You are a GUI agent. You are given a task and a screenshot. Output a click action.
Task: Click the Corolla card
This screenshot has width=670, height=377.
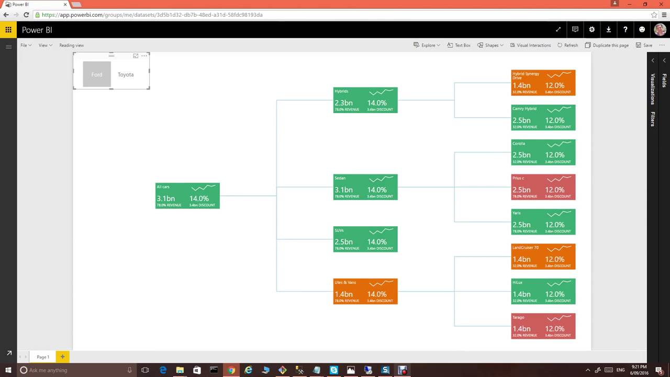[543, 152]
